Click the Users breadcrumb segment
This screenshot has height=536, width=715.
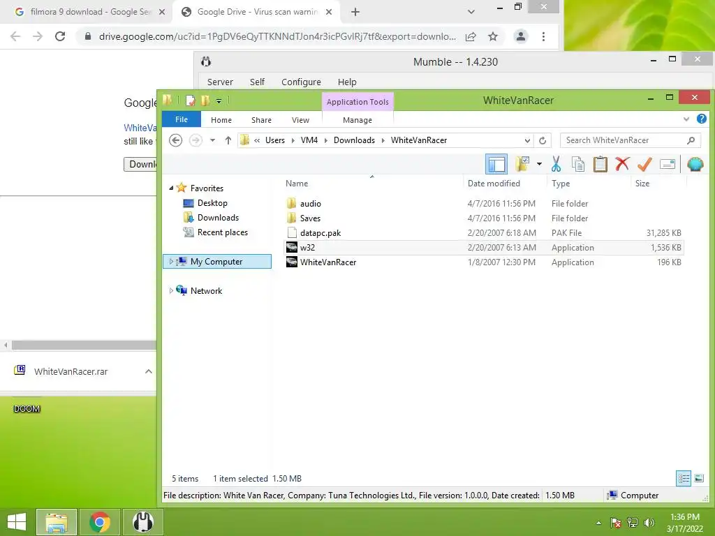275,140
